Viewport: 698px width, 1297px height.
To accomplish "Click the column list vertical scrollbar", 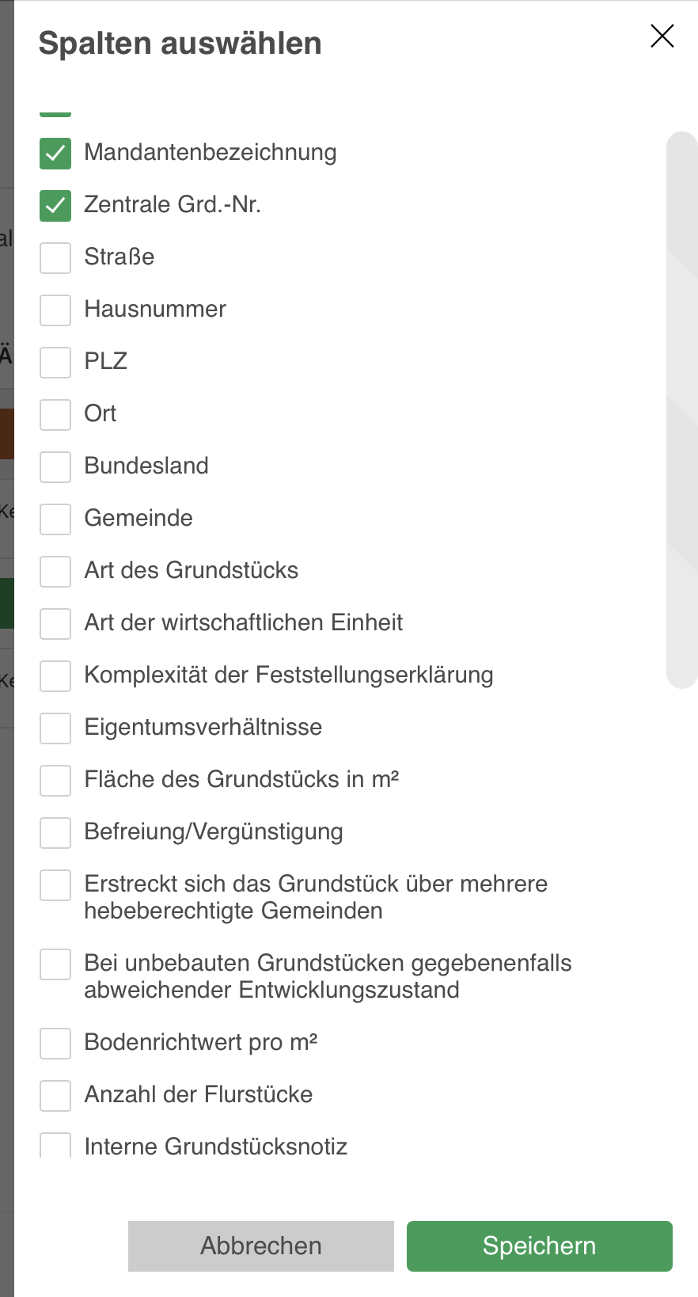I will tap(681, 409).
